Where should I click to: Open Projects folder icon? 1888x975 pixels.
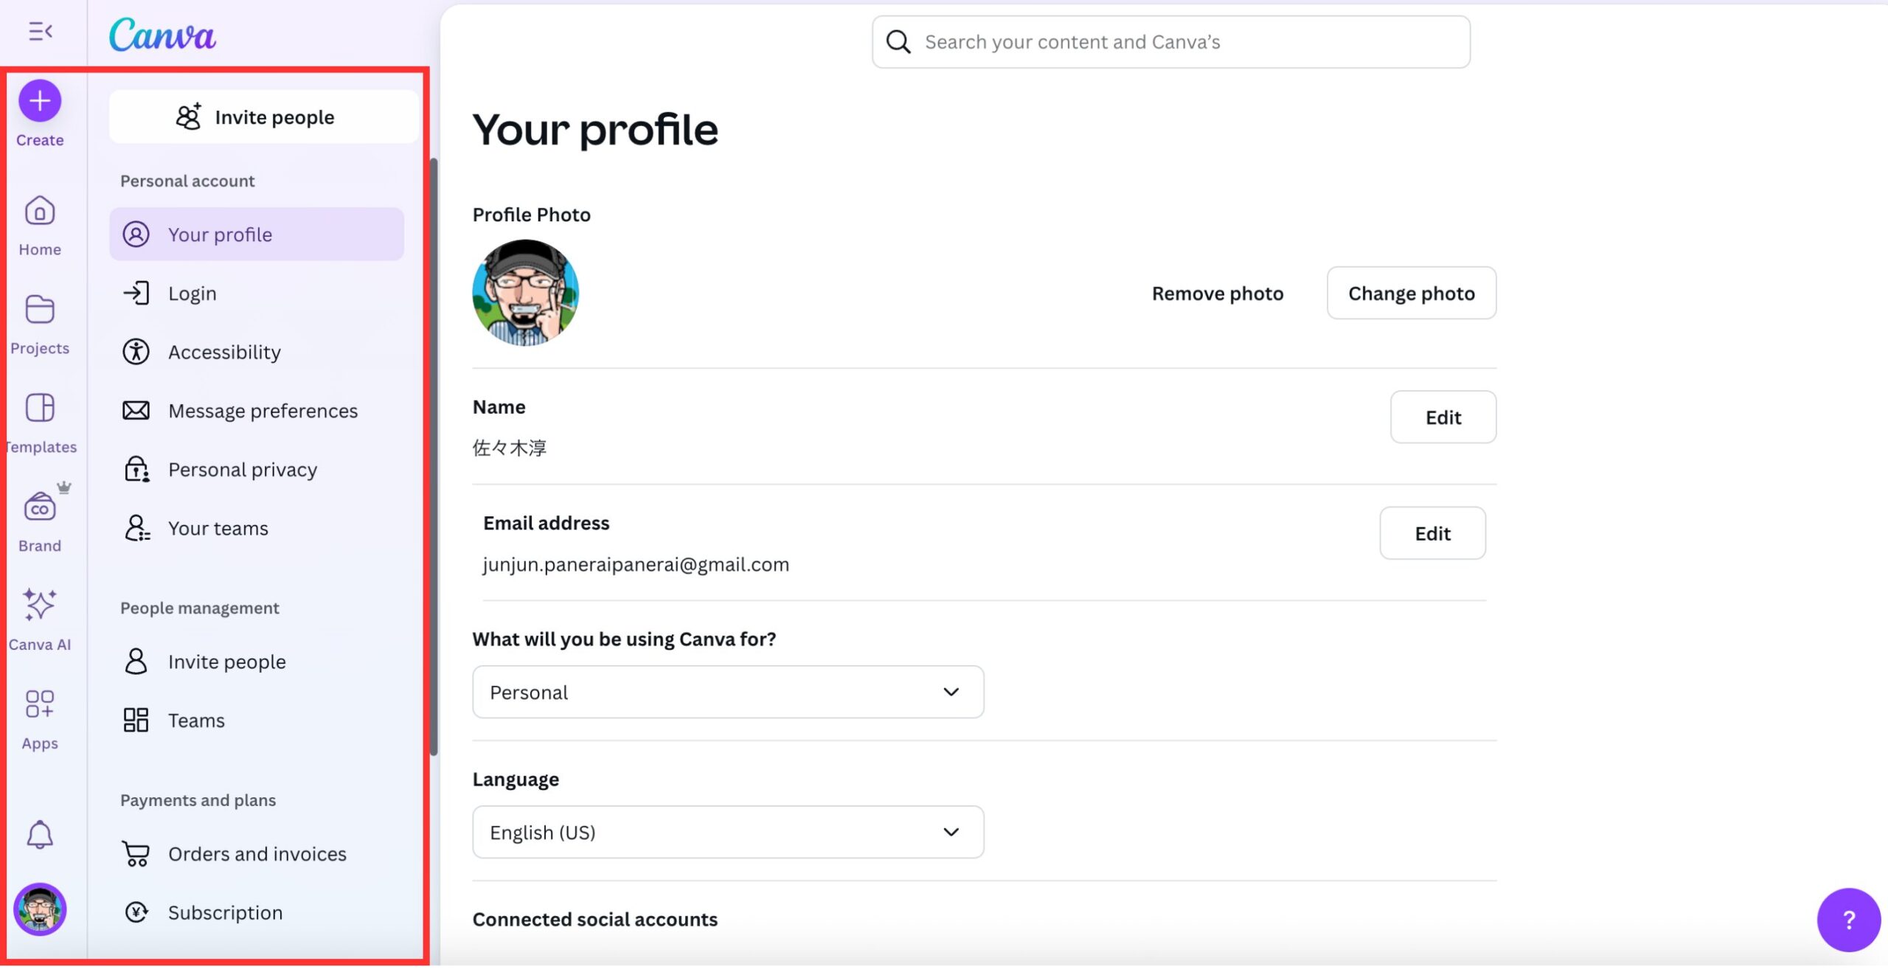(40, 310)
